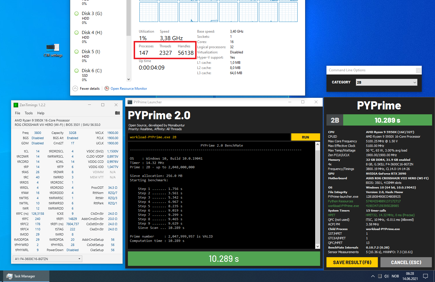This screenshot has height=282, width=435.
Task: Open volume control in system tray
Action: (x=387, y=276)
